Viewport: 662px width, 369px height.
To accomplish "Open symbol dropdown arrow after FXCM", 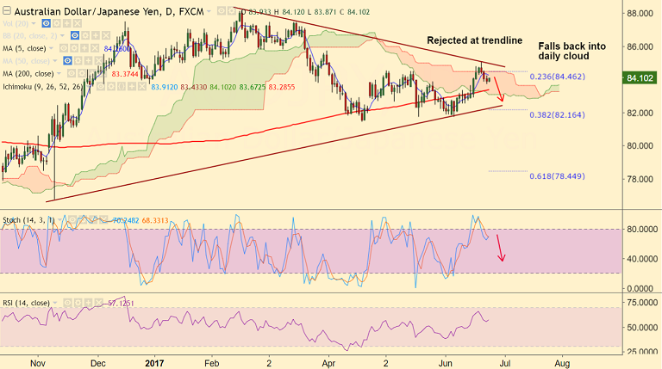I will [209, 11].
